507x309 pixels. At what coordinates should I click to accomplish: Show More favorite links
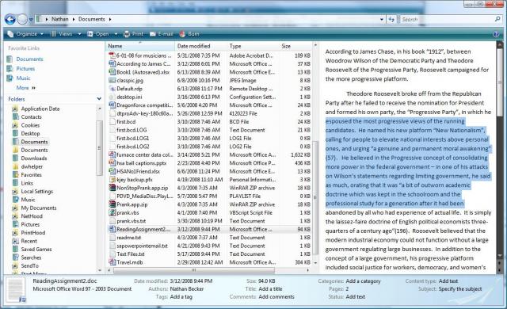coord(25,88)
